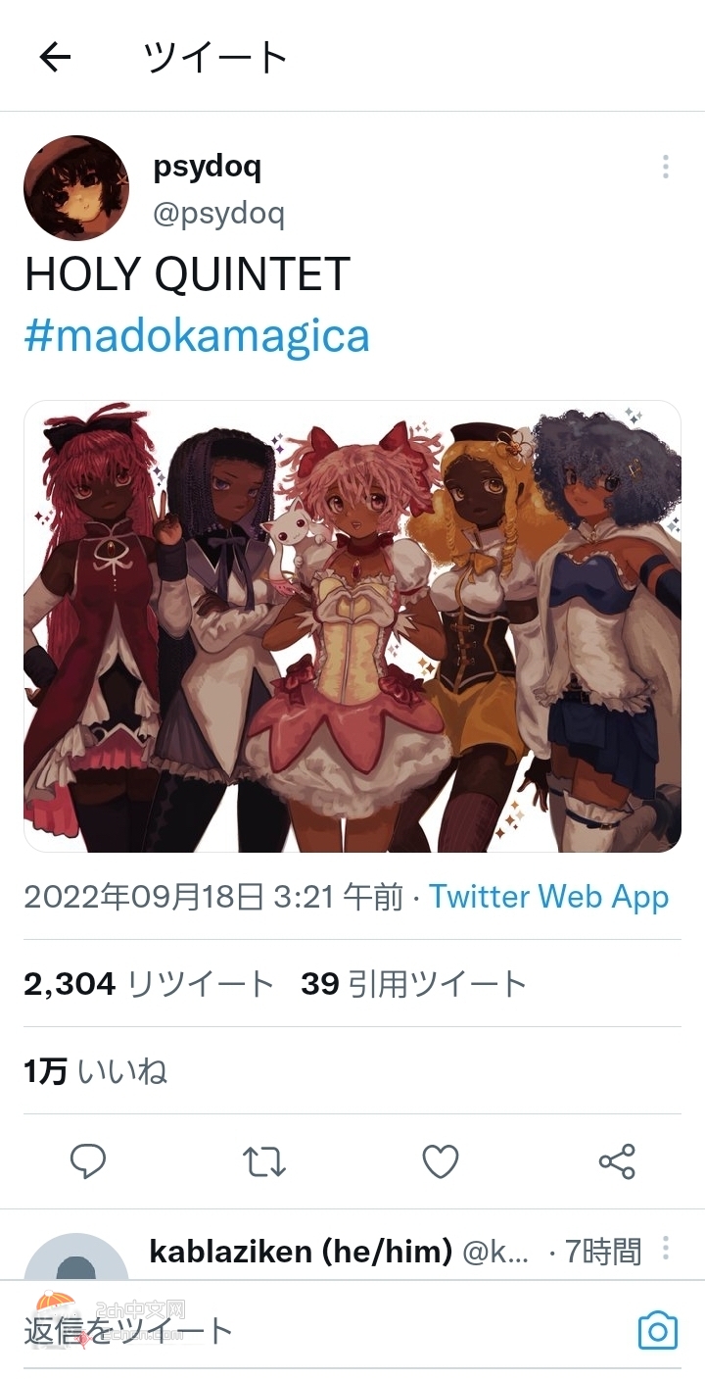Open psydoq's profile avatar
This screenshot has height=1379, width=705.
pos(76,188)
